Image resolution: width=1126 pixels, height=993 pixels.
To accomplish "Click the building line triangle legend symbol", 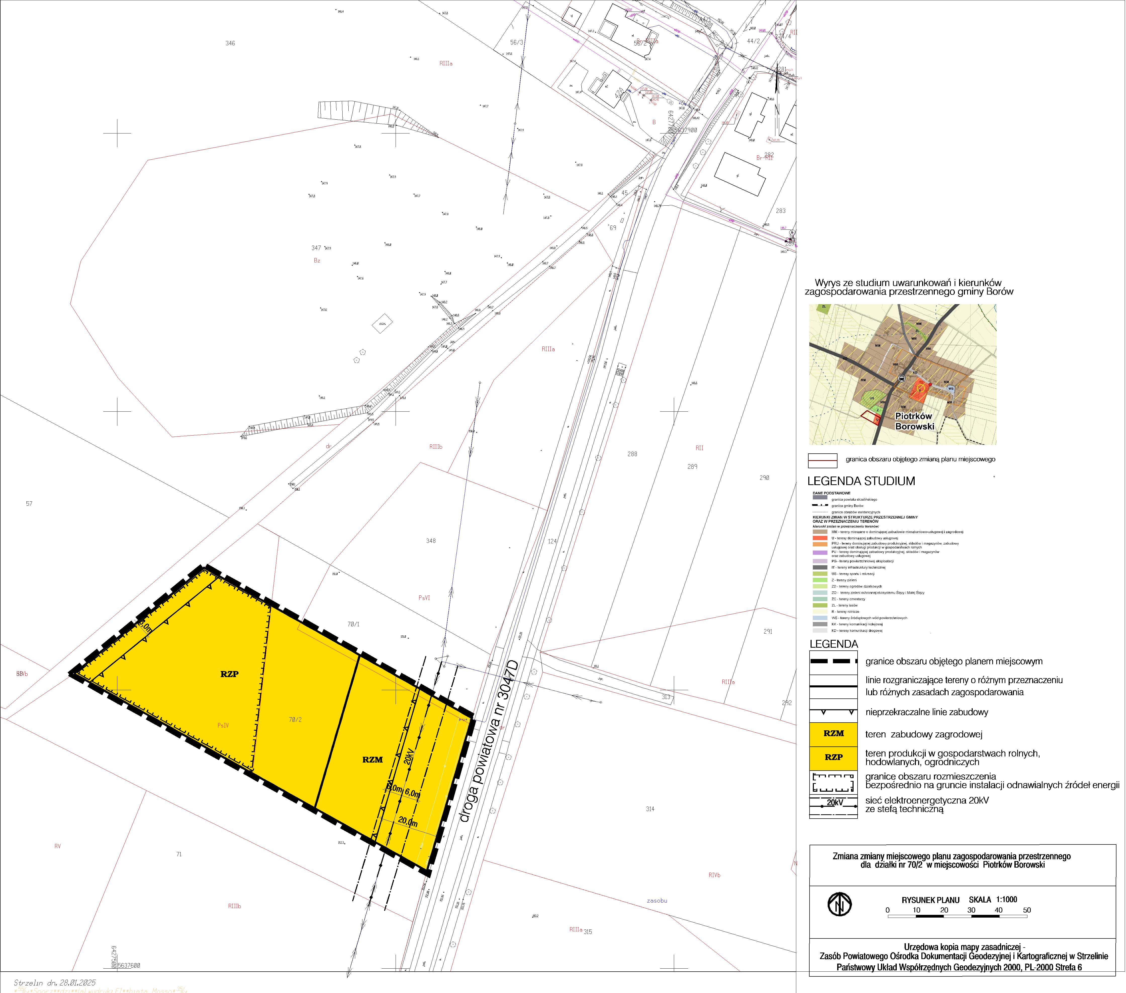I will pos(833,712).
